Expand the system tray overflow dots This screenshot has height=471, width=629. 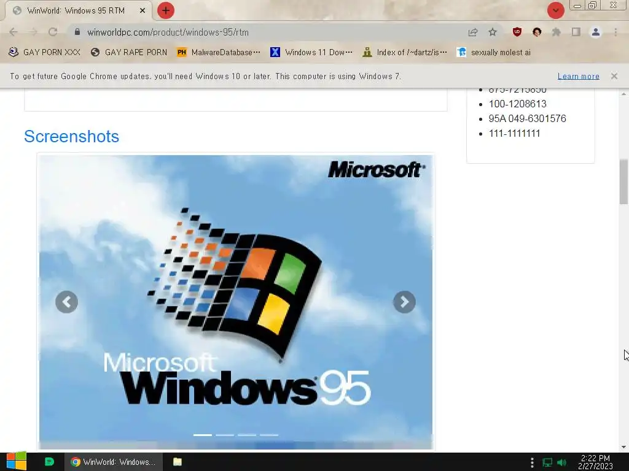[x=532, y=462]
